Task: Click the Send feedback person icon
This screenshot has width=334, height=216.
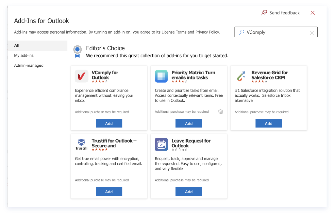Action: tap(264, 13)
